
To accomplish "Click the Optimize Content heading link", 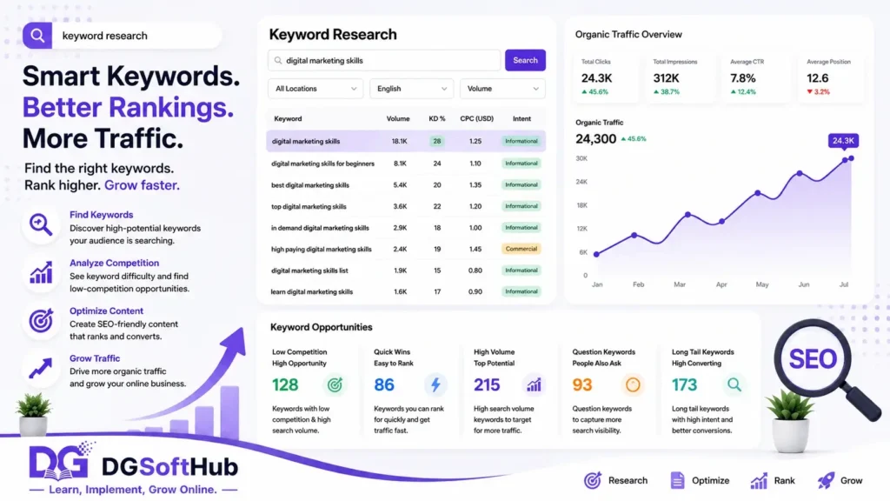I will 106,311.
